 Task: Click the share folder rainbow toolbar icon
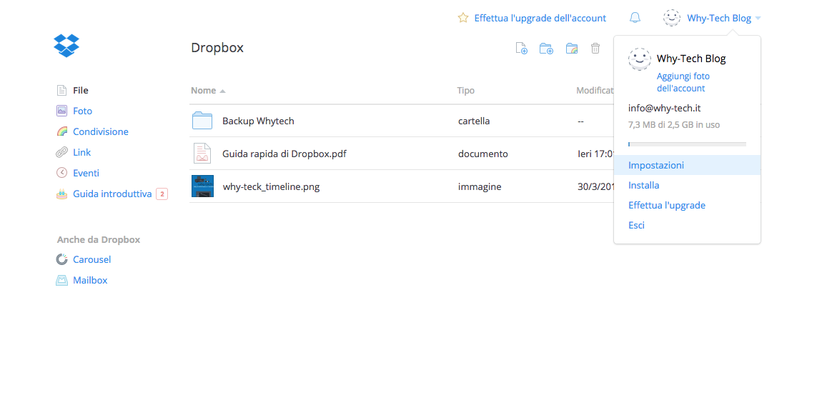pos(572,49)
